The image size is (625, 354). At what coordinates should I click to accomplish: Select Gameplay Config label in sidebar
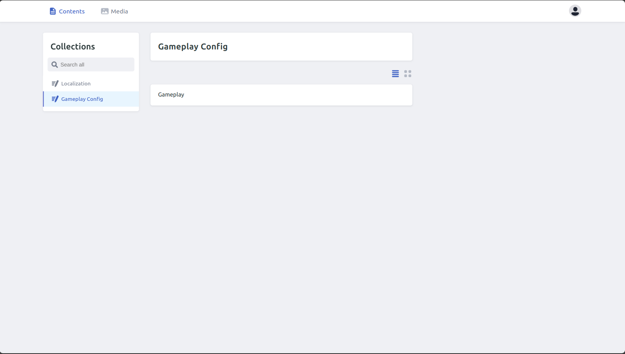coord(82,99)
